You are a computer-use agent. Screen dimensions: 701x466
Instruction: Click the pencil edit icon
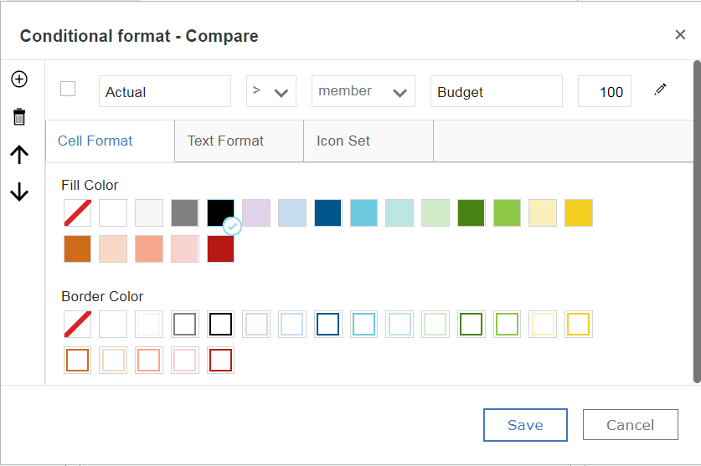[x=660, y=90]
